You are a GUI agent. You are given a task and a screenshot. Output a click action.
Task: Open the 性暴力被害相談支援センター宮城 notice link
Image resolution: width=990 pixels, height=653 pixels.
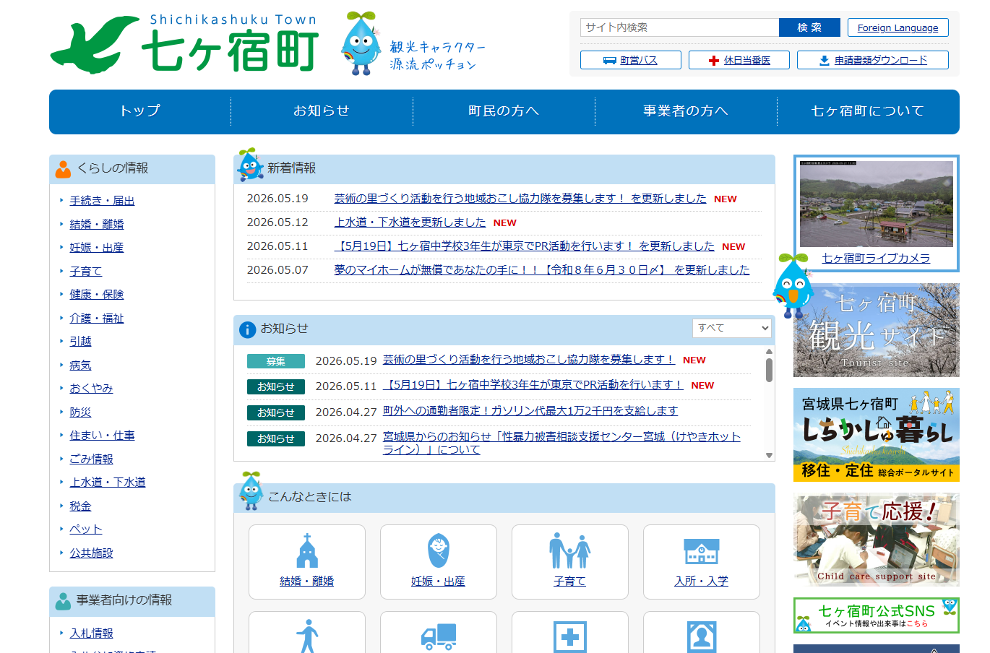[561, 443]
